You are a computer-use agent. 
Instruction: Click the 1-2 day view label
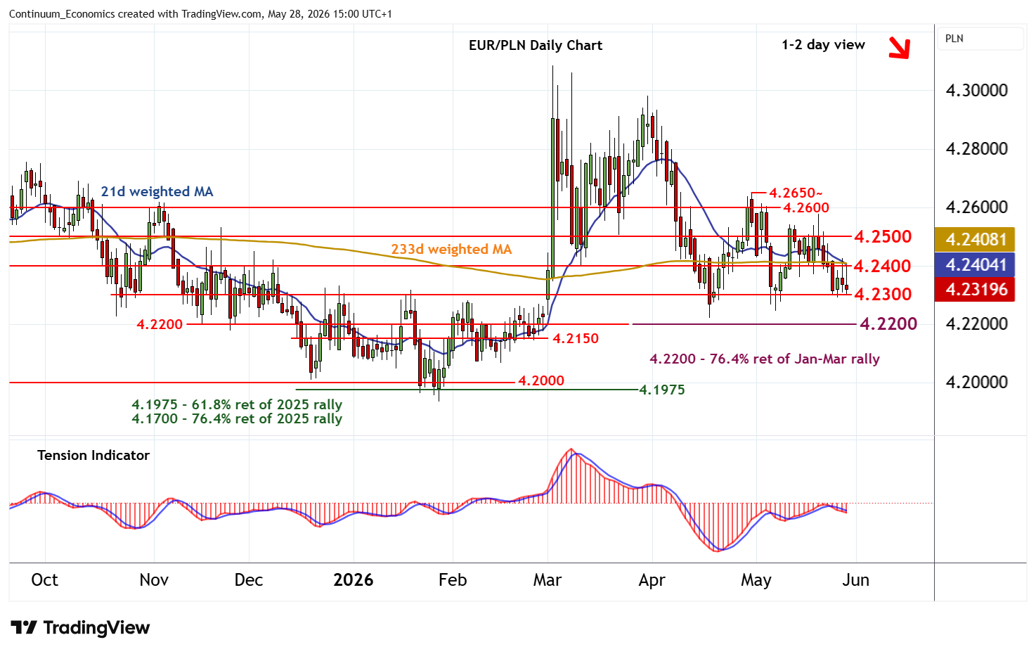tap(823, 45)
